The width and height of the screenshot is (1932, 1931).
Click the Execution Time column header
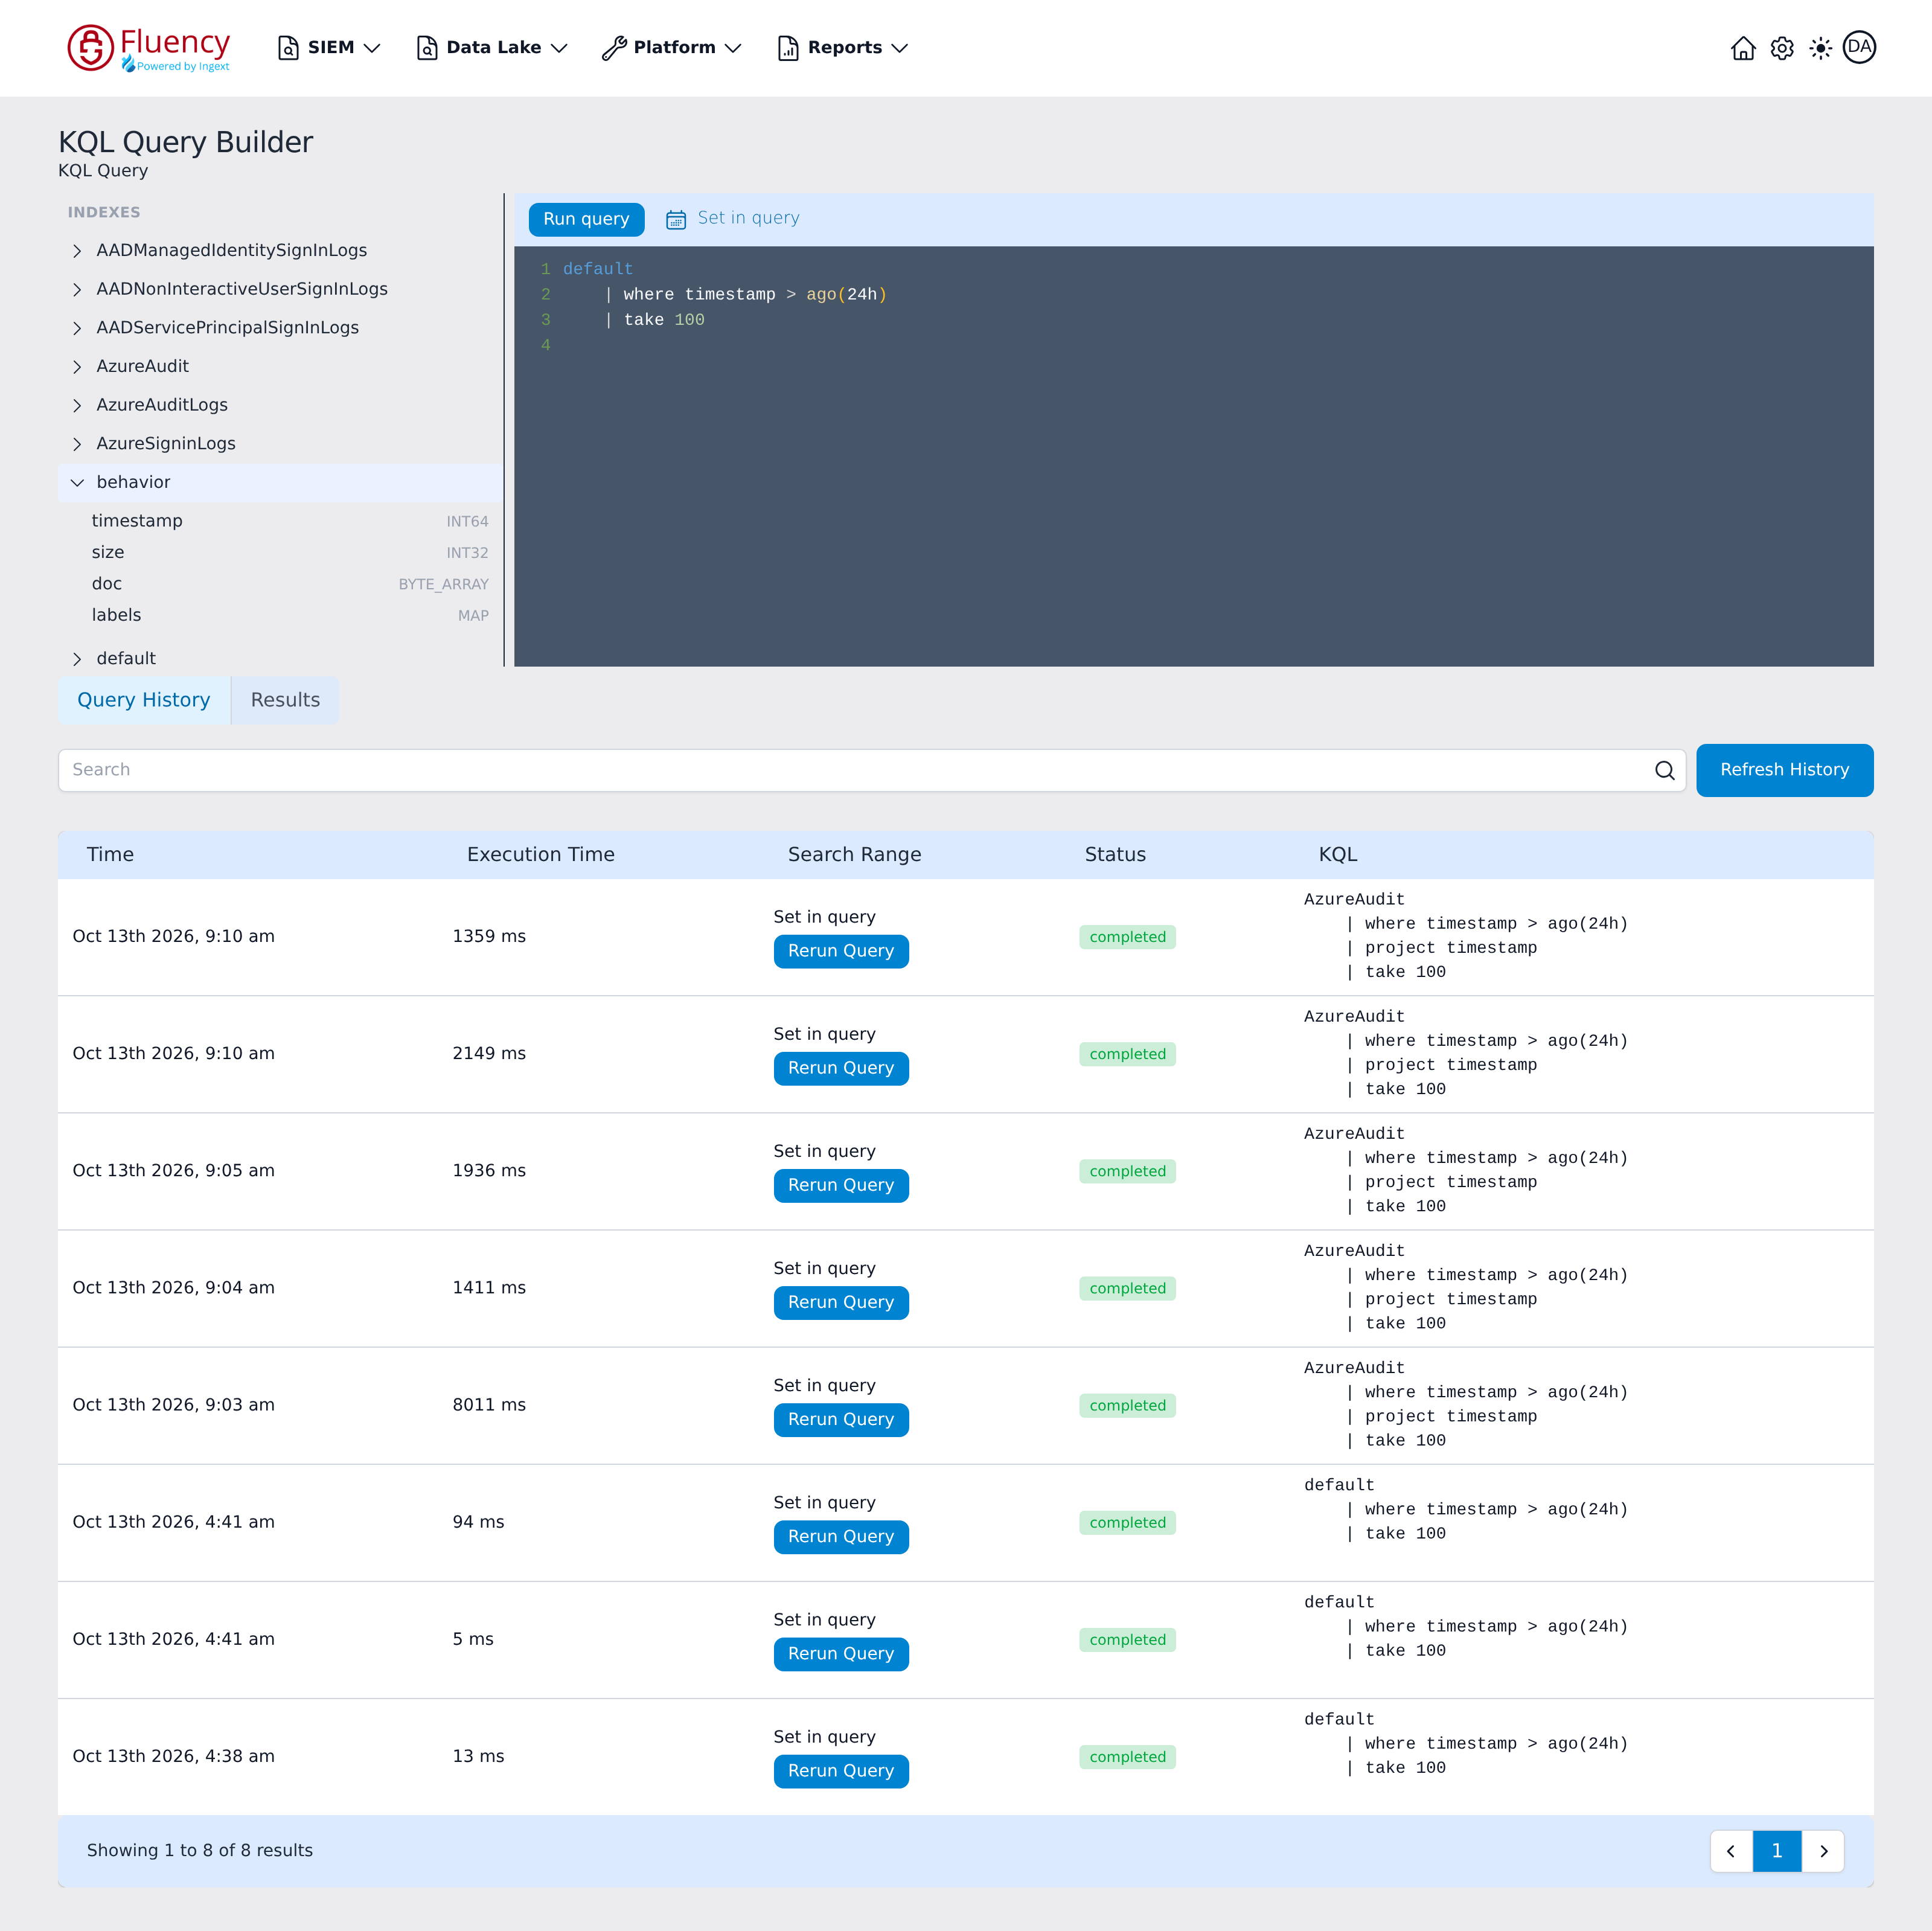540,855
